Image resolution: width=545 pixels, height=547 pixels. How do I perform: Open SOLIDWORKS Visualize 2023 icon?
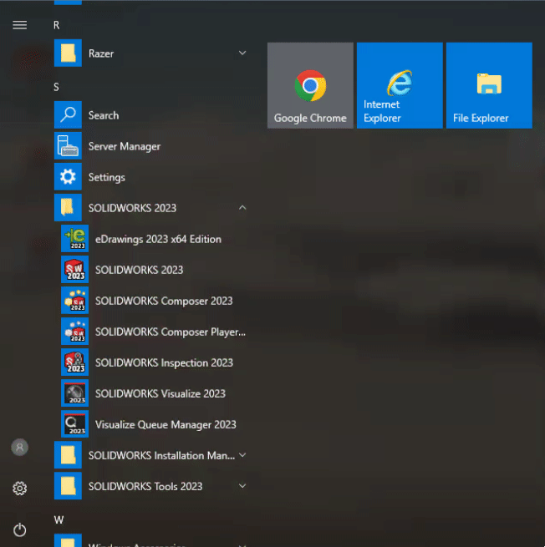(74, 393)
